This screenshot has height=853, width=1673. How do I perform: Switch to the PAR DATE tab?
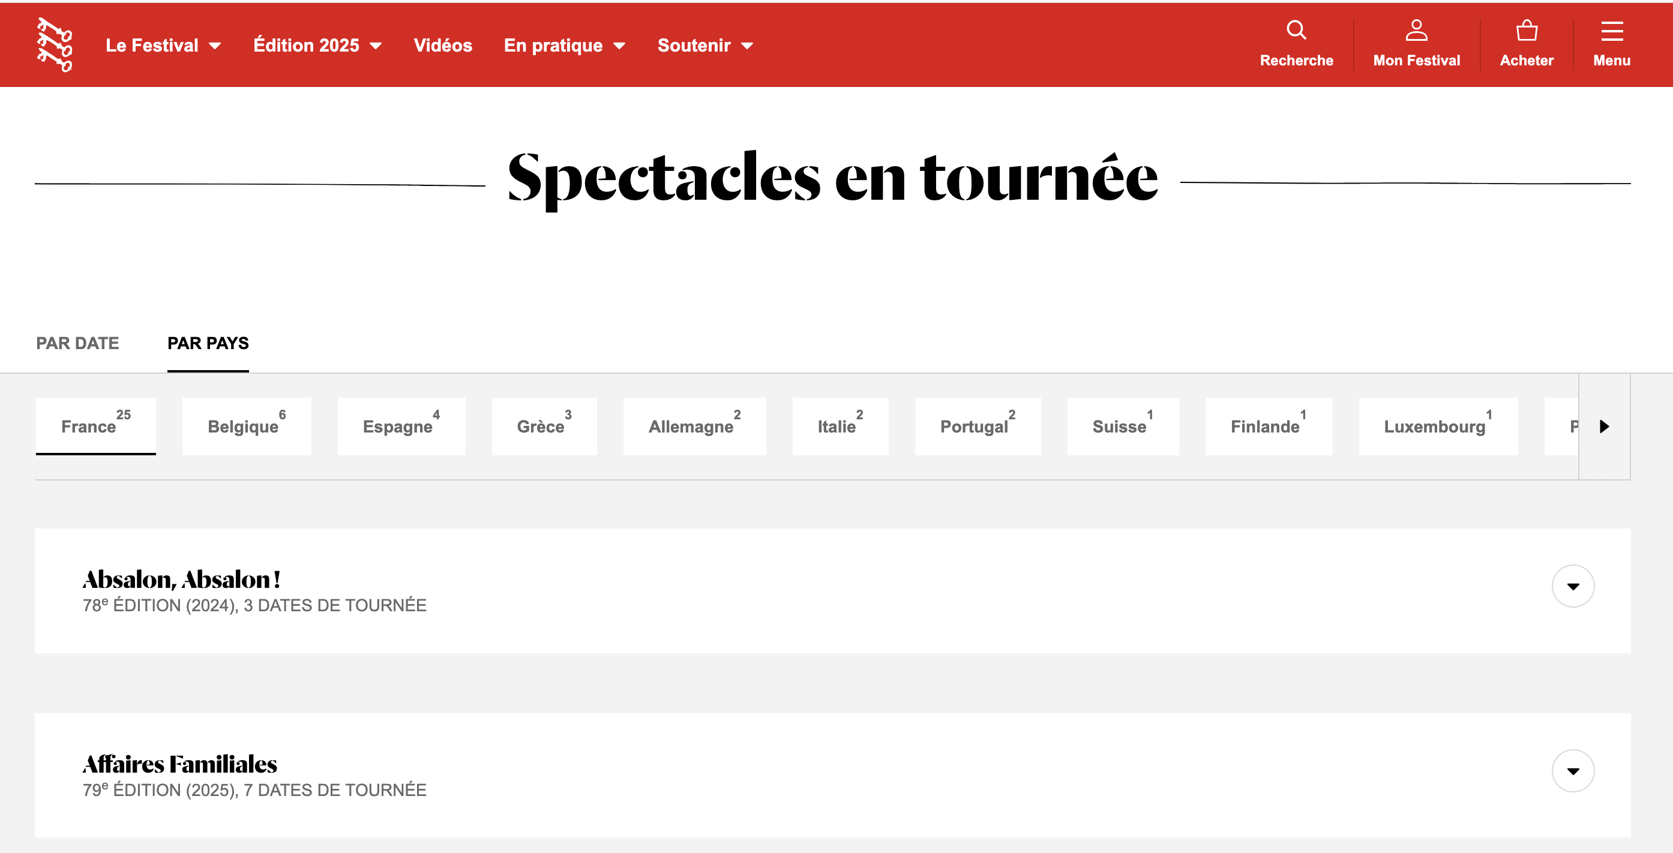click(x=77, y=343)
